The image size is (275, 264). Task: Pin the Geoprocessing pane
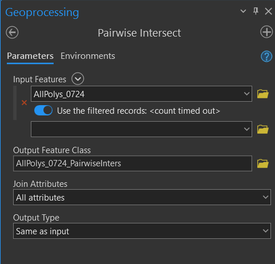pos(256,11)
